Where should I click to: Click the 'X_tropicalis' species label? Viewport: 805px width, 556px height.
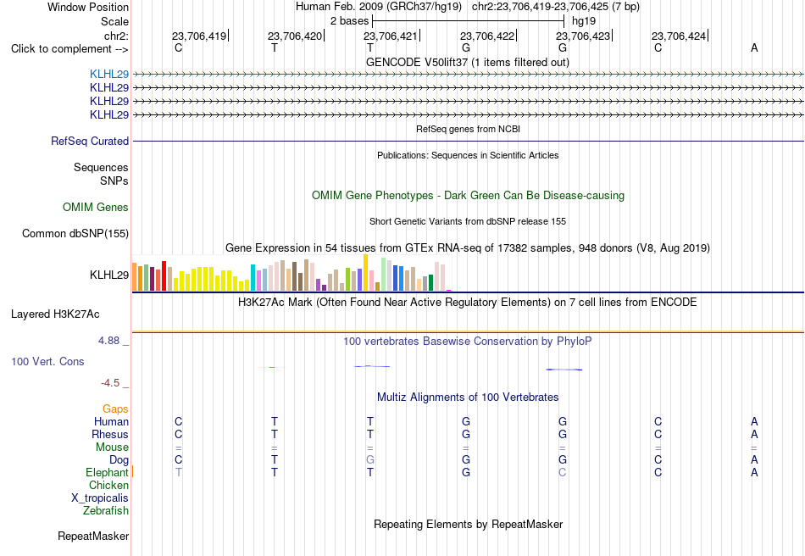click(100, 498)
